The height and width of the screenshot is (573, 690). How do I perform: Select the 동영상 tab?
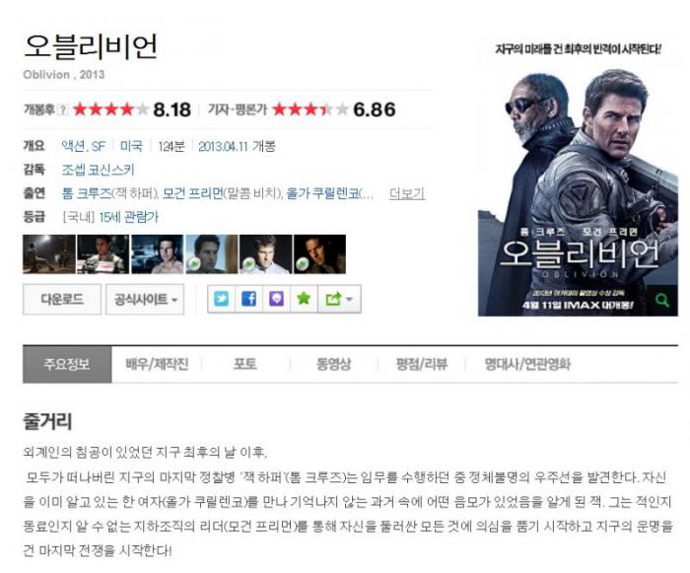point(333,364)
